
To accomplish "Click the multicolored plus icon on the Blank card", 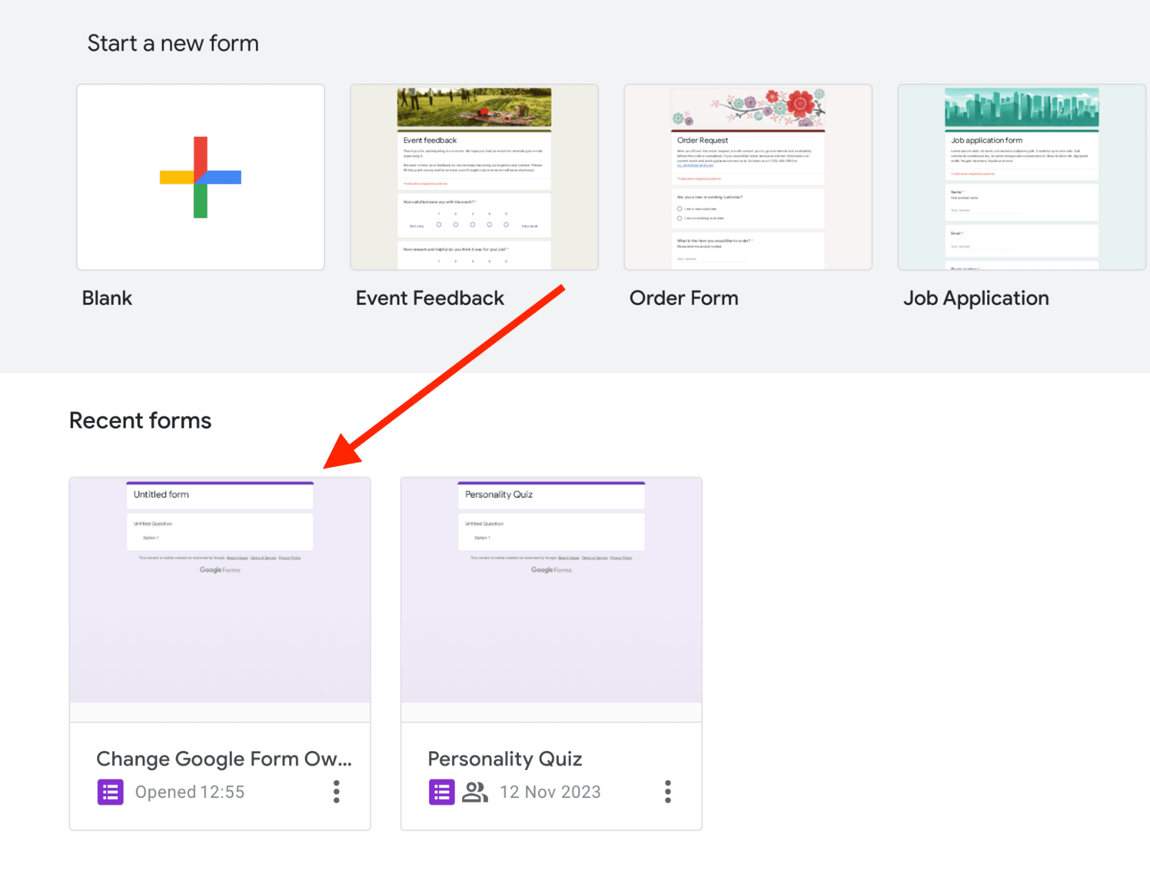I will [200, 177].
